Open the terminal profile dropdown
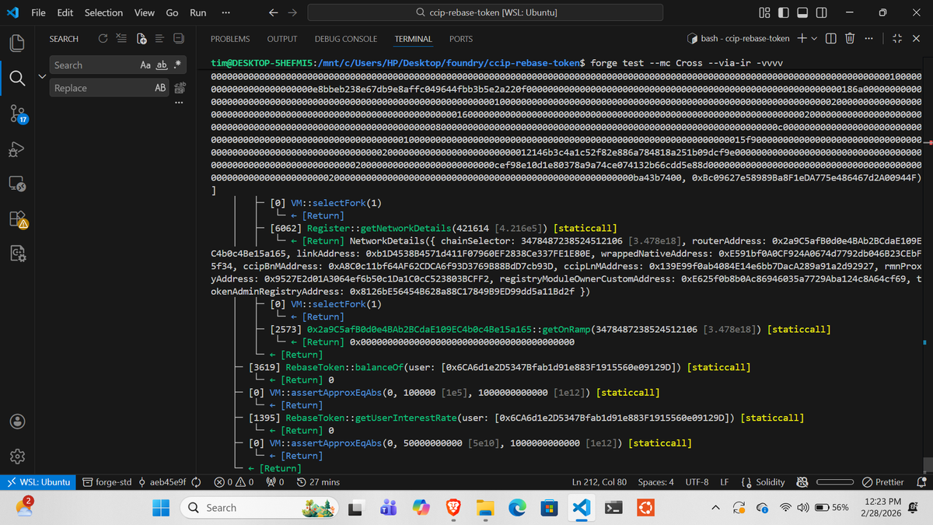Image resolution: width=933 pixels, height=525 pixels. point(814,39)
